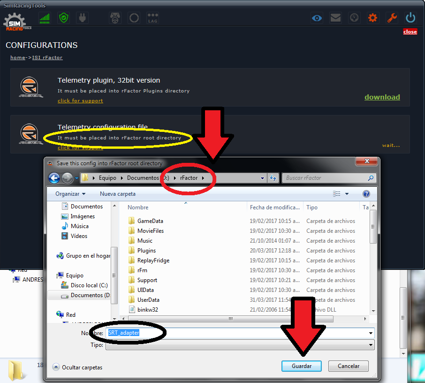
Task: Sort by the Tipo column header
Action: [311, 207]
